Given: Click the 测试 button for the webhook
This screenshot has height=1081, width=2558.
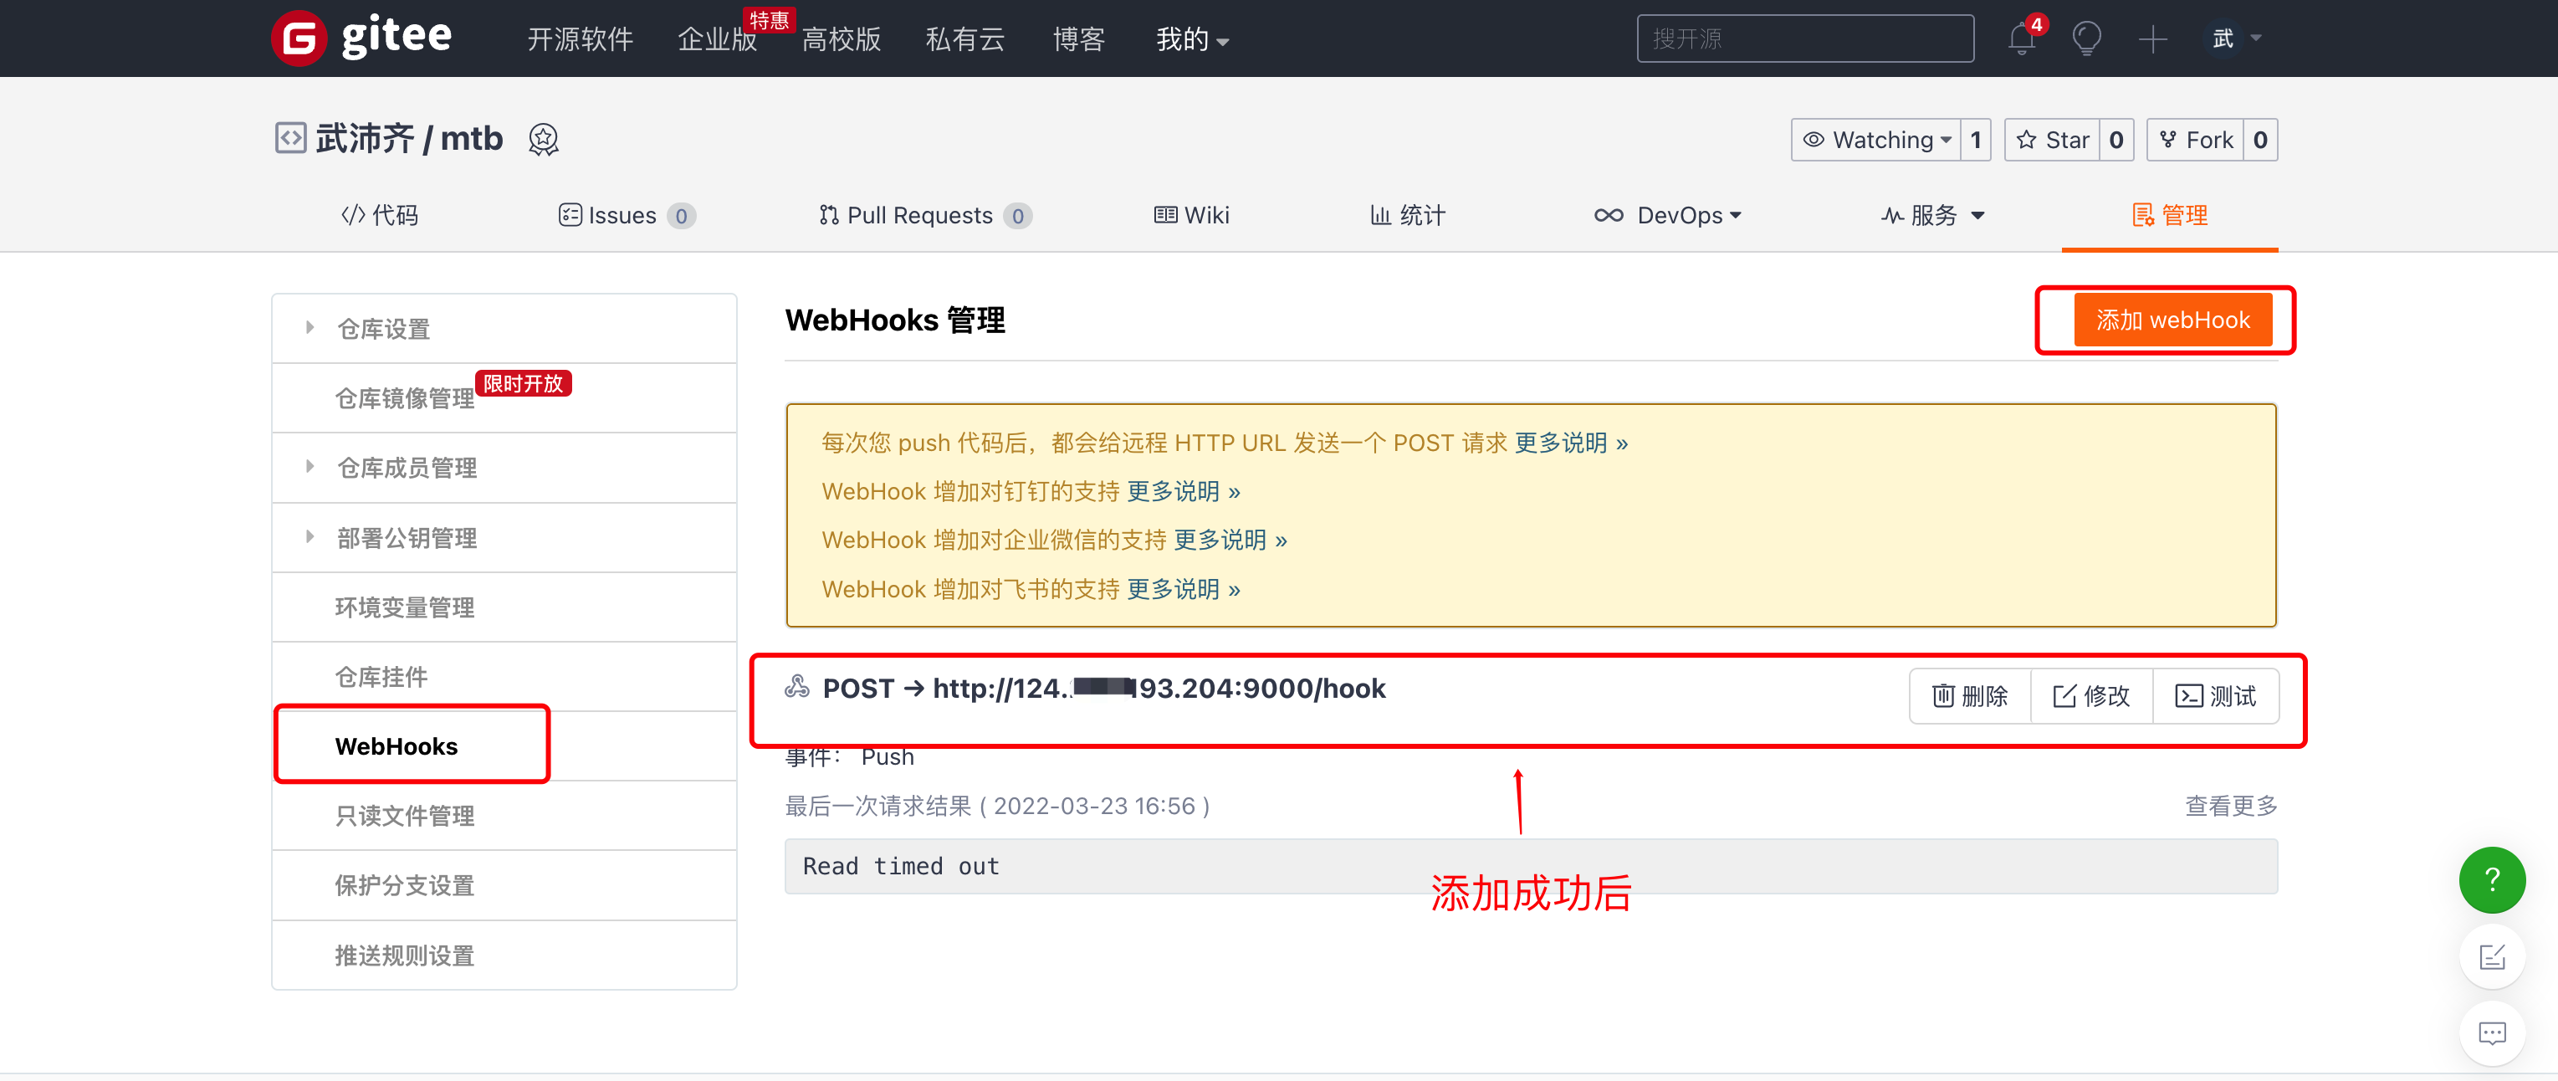Looking at the screenshot, I should coord(2215,696).
